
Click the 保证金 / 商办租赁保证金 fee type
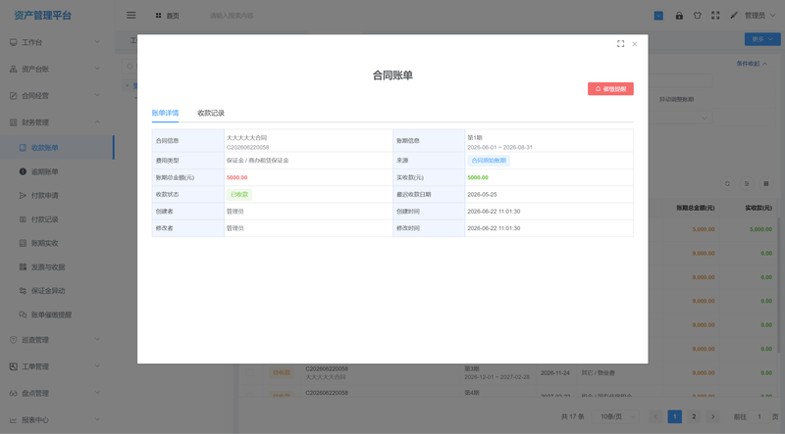[x=257, y=161]
